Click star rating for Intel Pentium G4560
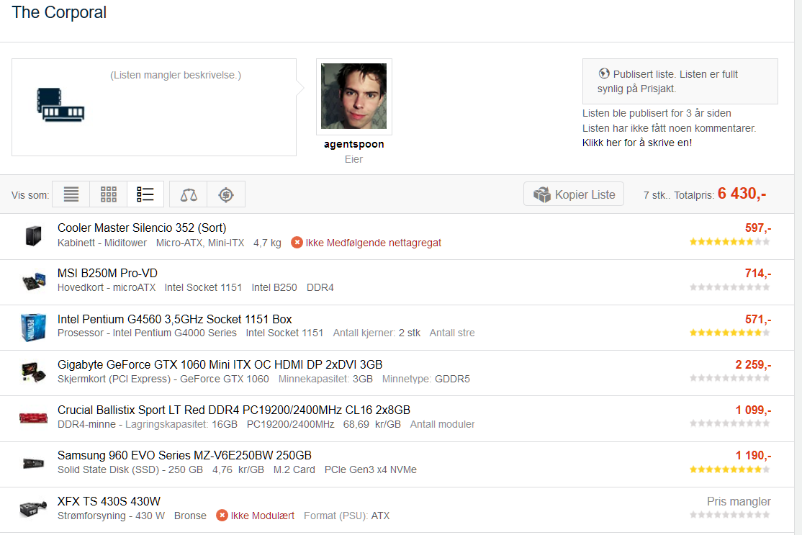The width and height of the screenshot is (802, 535). 729,333
